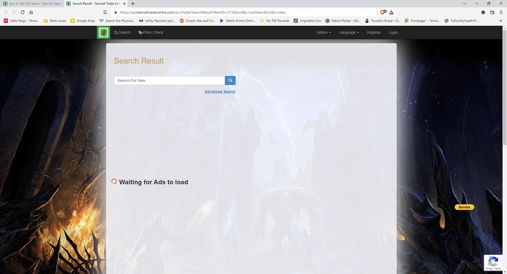Select the Search Result browser tab
Screen dimensions: 507x274
96,4
